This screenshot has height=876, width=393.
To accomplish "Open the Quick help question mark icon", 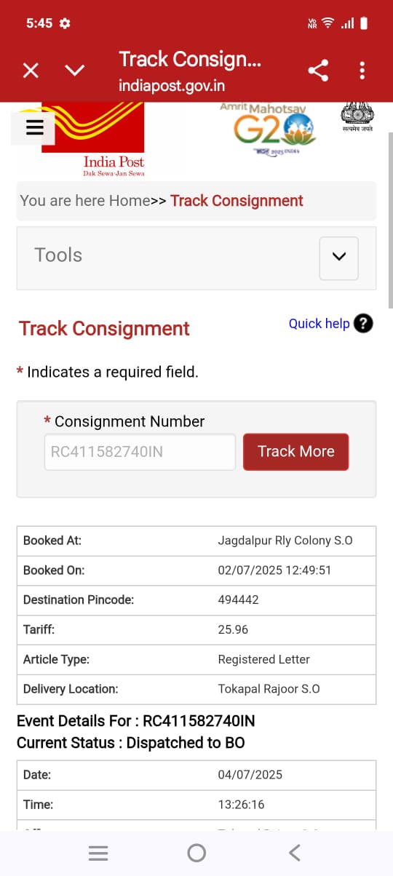I will point(363,324).
